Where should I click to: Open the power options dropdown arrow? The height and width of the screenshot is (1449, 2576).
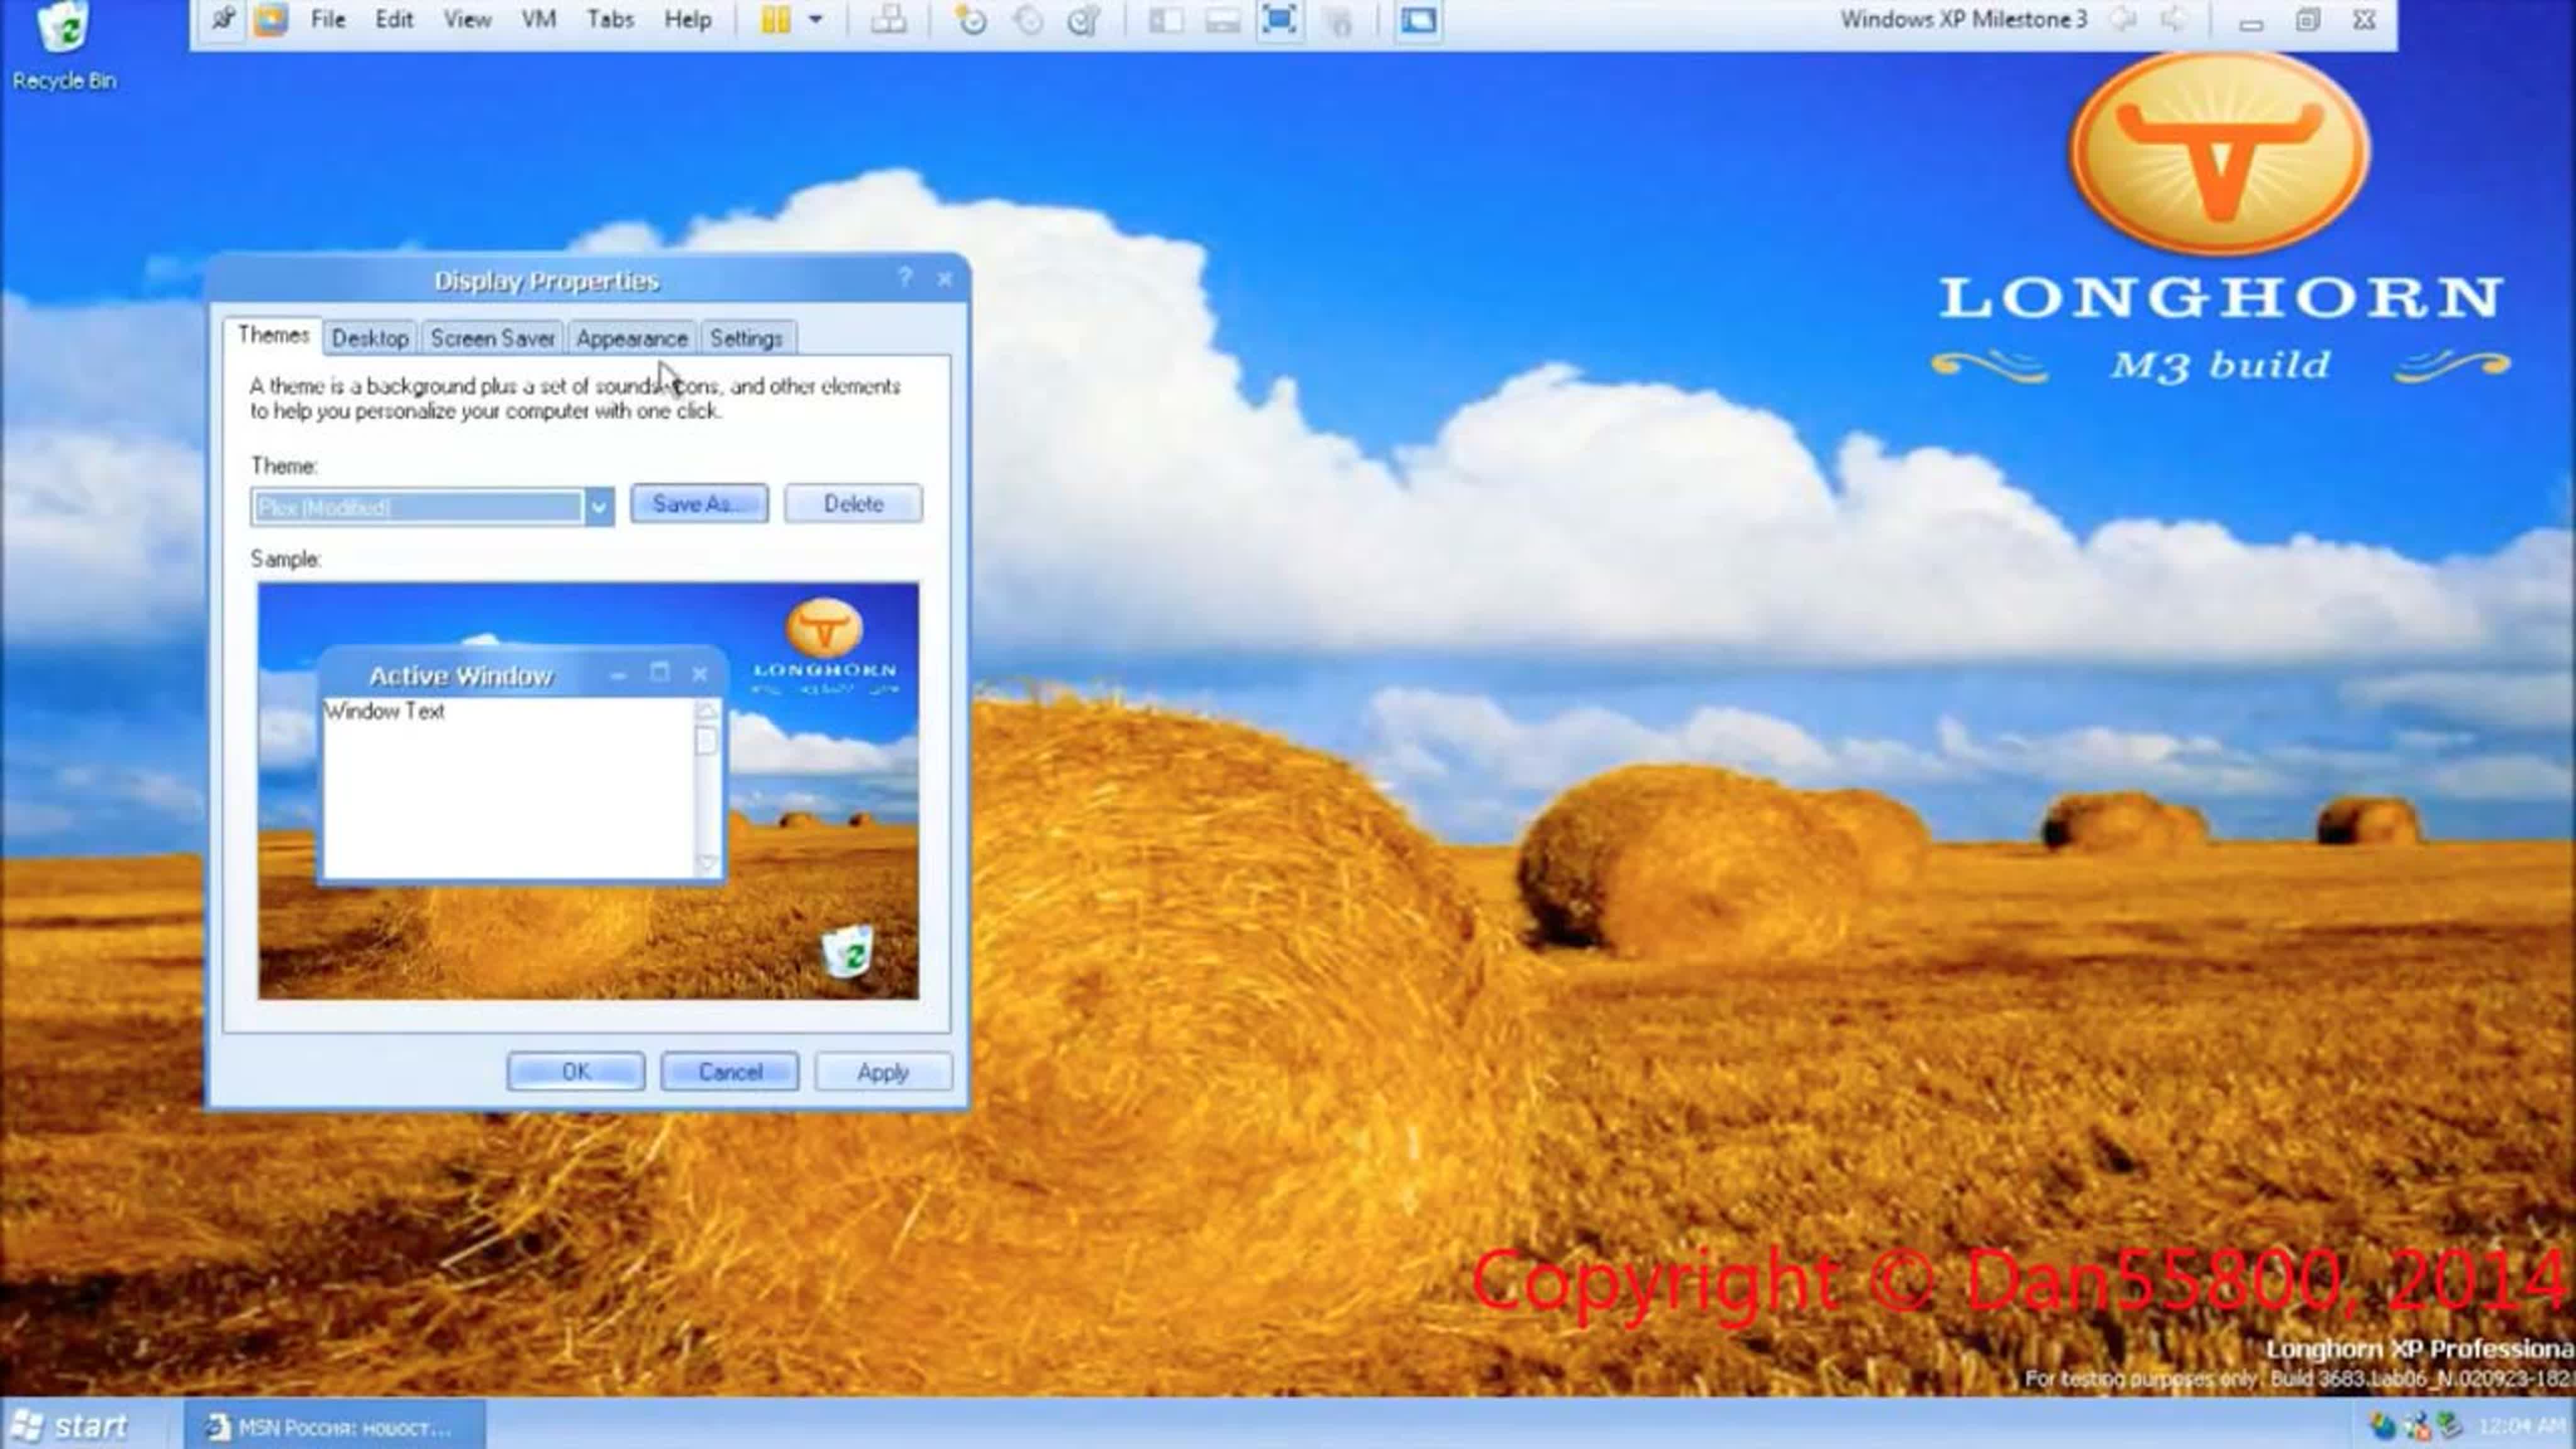click(816, 19)
